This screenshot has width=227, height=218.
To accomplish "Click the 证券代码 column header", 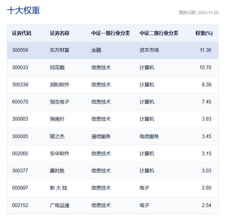I will 22,33.
